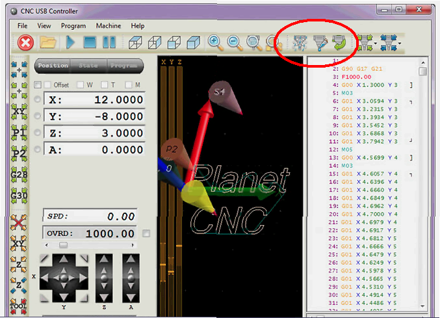
Task: Go to park position P1
Action: click(x=19, y=133)
